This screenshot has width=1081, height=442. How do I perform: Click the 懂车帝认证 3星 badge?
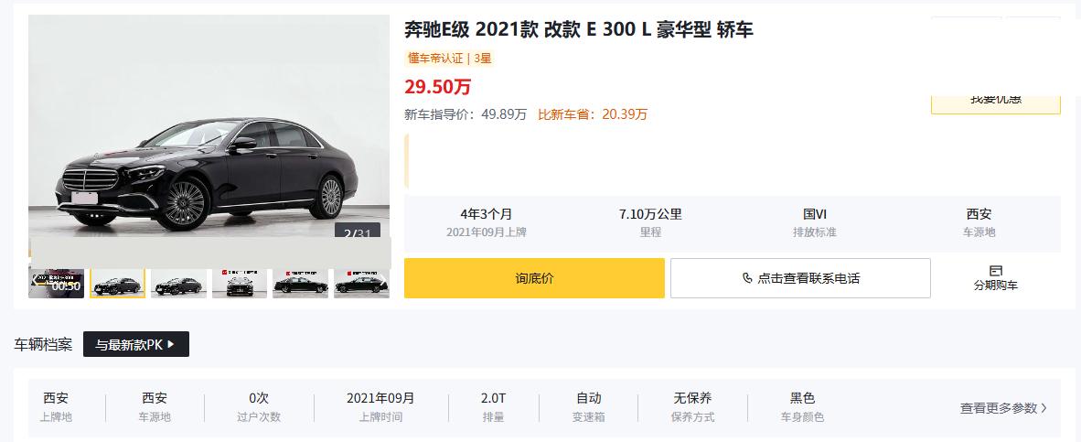(449, 59)
